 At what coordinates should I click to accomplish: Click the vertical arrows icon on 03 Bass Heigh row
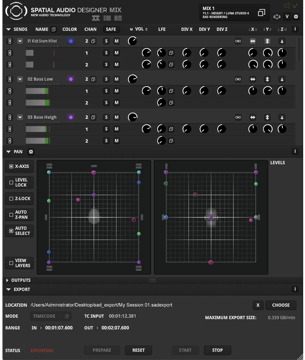tap(267, 117)
